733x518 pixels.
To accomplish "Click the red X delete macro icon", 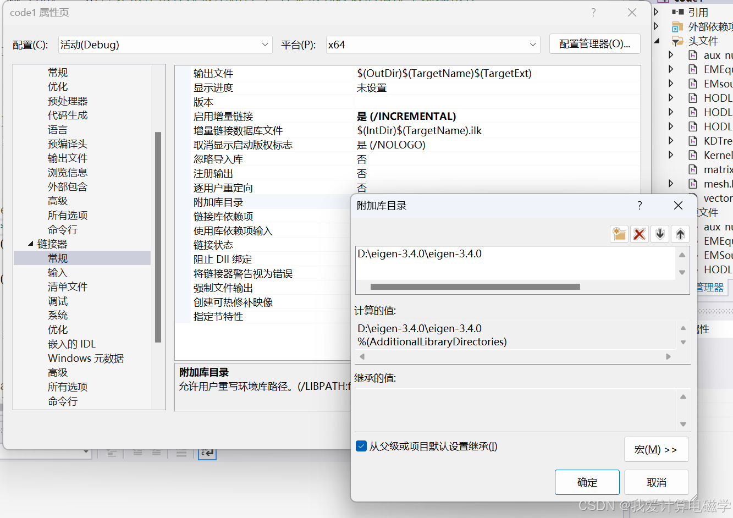I will pos(638,233).
